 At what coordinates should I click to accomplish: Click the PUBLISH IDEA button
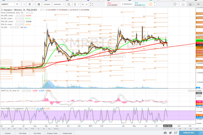click(x=189, y=133)
